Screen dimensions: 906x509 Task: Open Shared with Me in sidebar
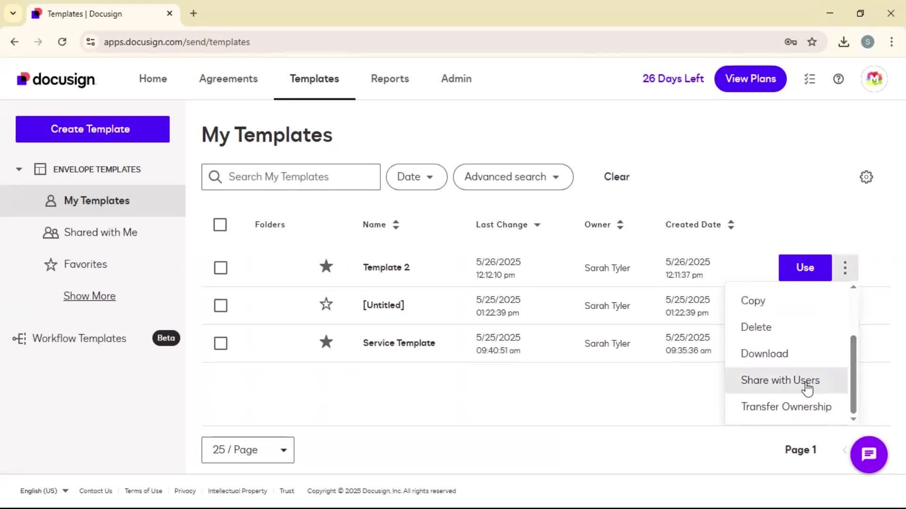pos(92,232)
